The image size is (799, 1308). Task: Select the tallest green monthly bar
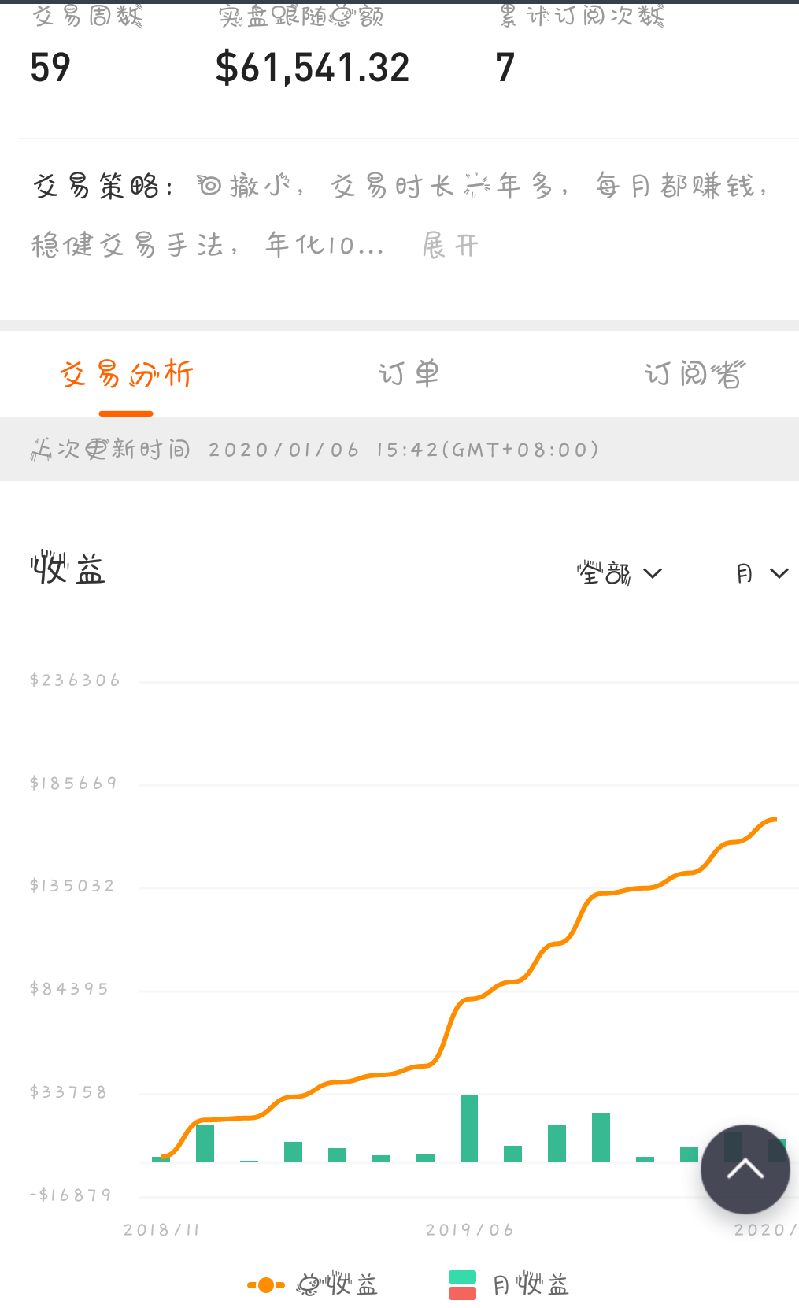(x=469, y=1128)
